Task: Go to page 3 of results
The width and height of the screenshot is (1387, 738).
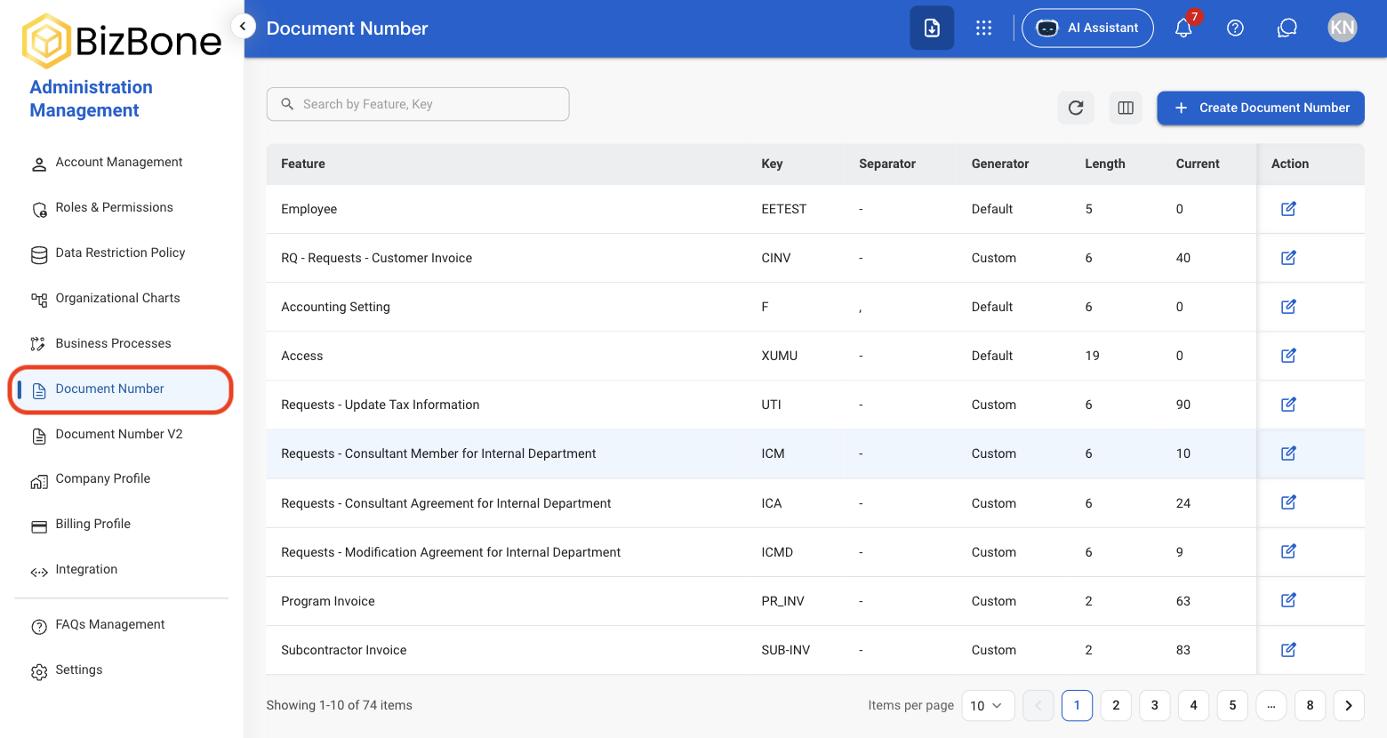Action: (x=1155, y=705)
